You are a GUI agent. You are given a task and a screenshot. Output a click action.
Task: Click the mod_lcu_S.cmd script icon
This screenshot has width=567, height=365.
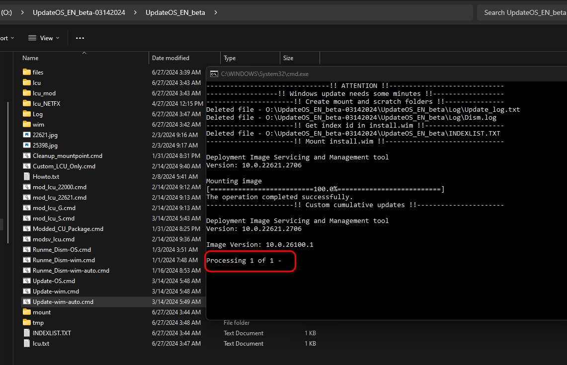27,219
